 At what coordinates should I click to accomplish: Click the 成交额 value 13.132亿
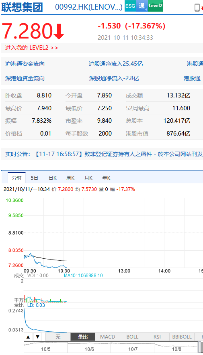click(x=178, y=95)
